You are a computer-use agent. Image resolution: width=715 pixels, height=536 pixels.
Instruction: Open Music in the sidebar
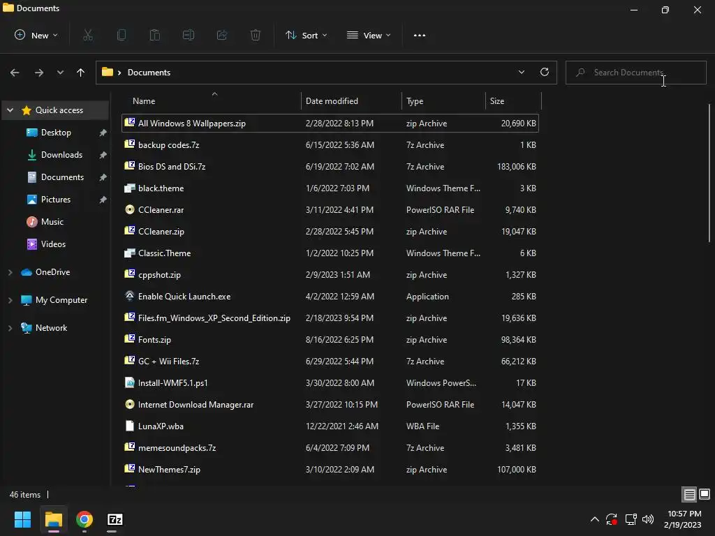coord(52,222)
